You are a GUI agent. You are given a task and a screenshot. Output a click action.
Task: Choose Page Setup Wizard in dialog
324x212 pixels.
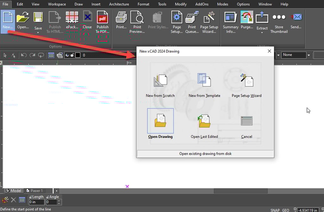[x=246, y=85]
